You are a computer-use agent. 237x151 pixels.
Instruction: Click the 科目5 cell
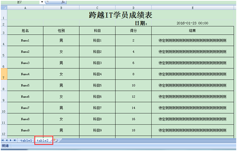click(x=97, y=85)
